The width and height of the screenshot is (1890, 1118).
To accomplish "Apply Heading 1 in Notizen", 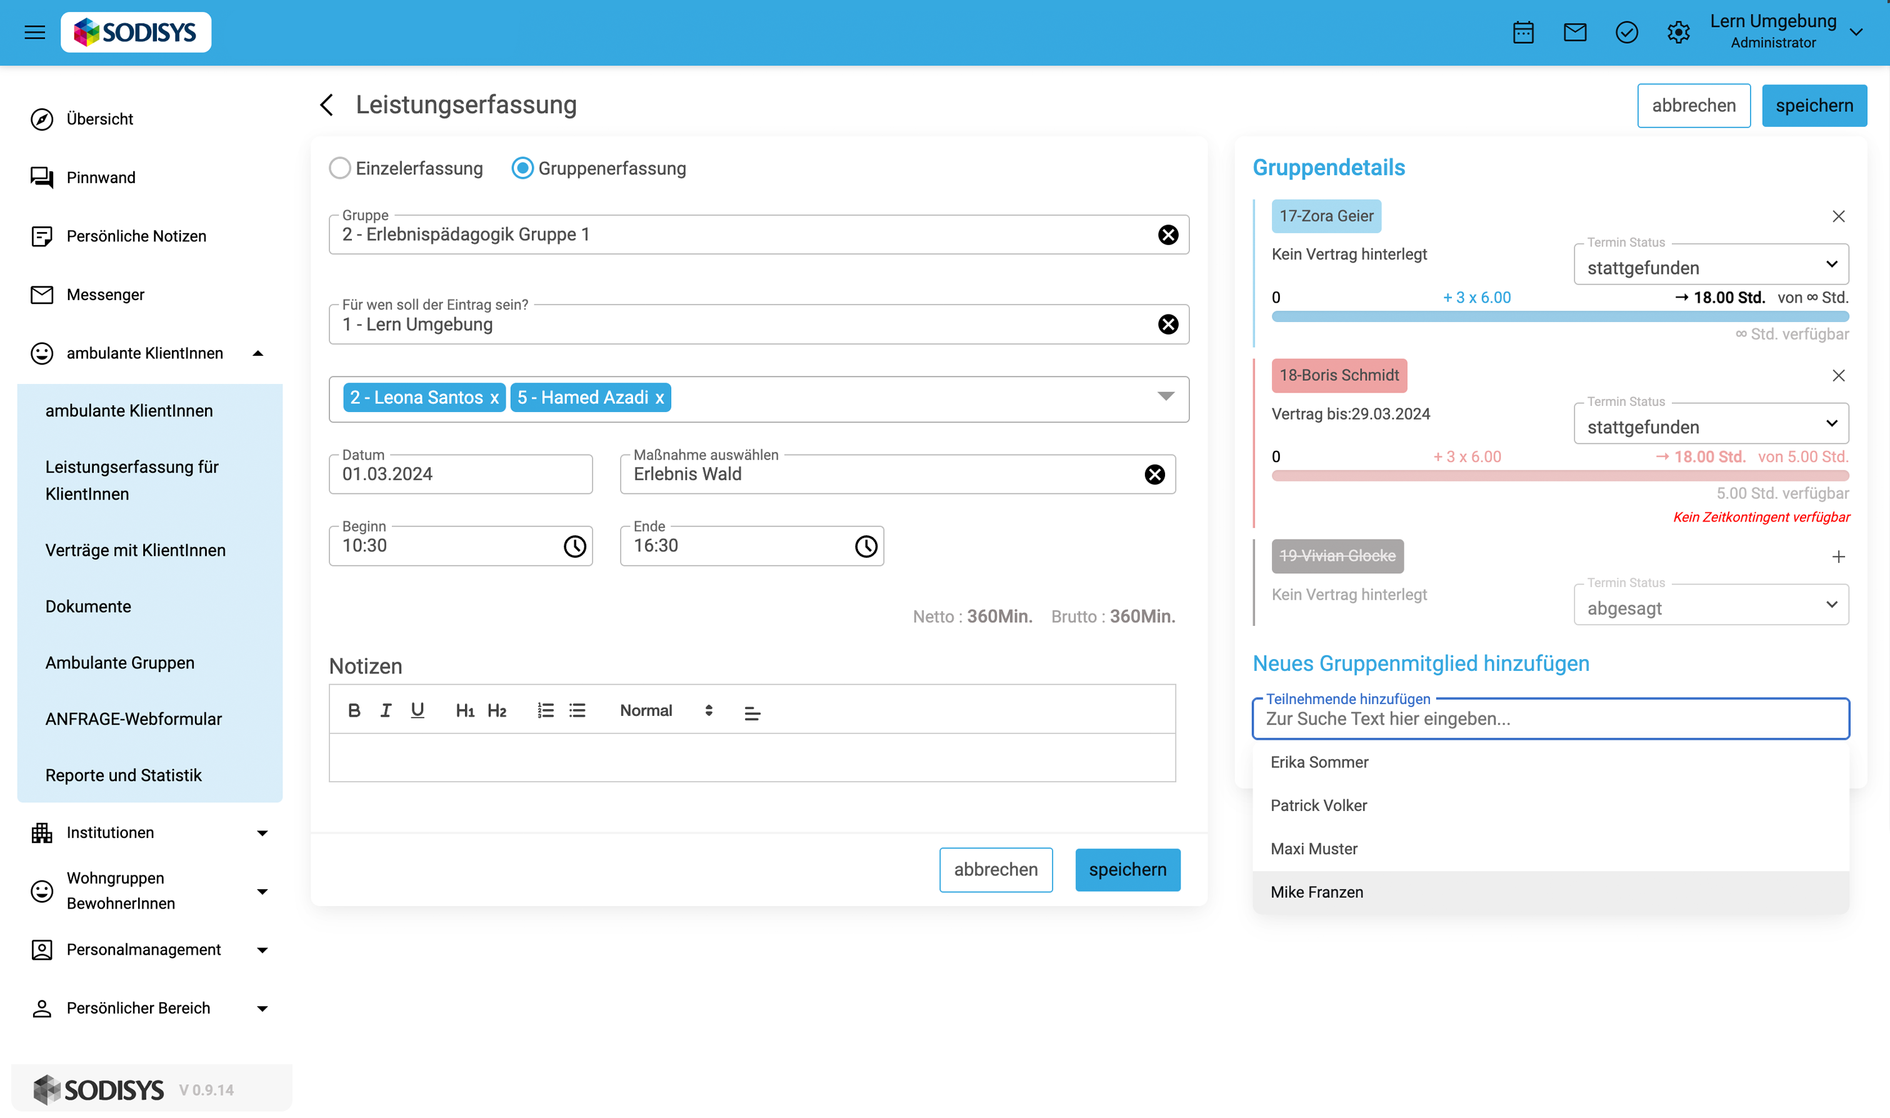I will pos(464,710).
